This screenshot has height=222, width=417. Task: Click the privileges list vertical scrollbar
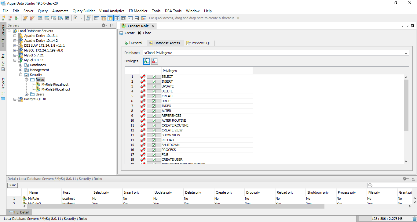[x=406, y=106]
